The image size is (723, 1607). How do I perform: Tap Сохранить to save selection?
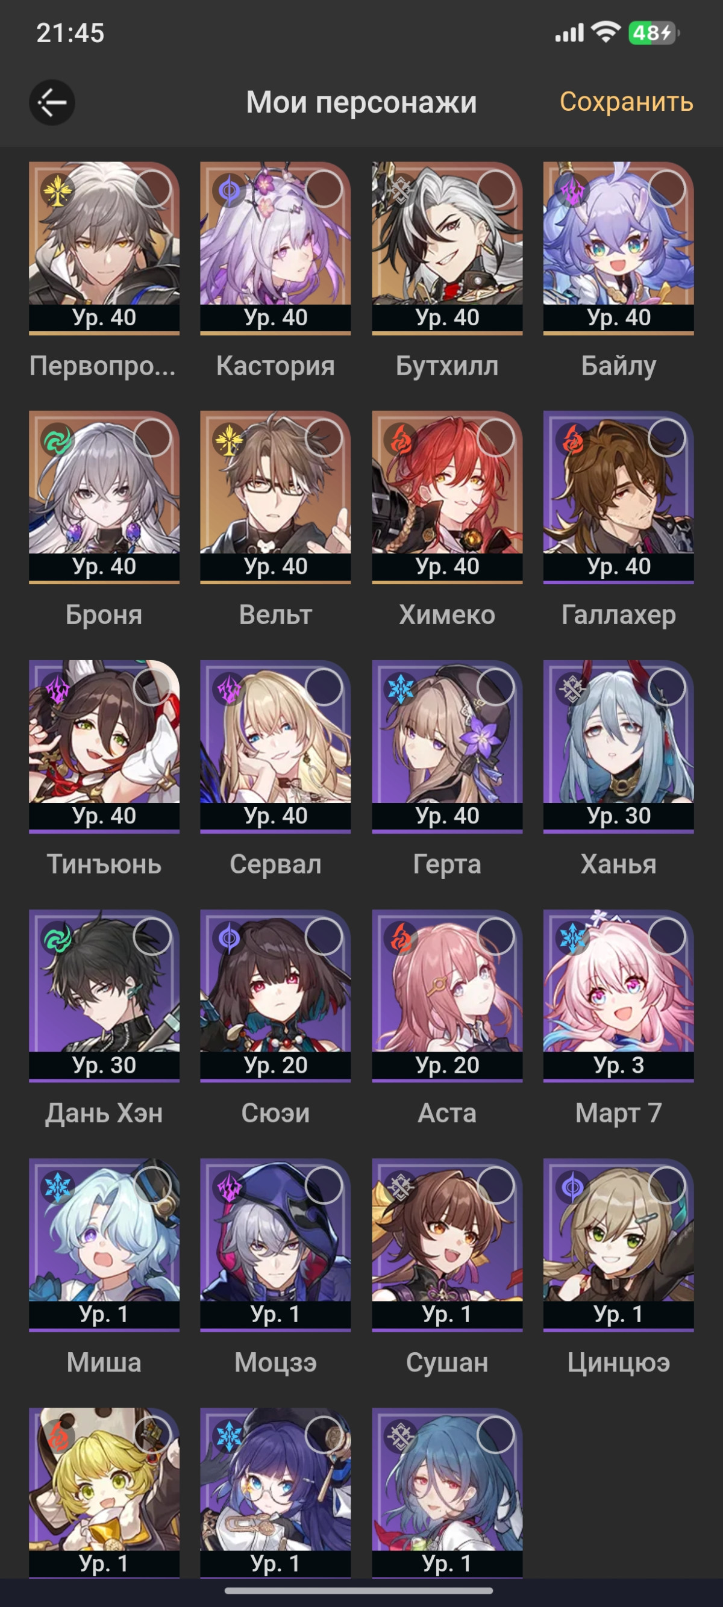click(x=627, y=102)
